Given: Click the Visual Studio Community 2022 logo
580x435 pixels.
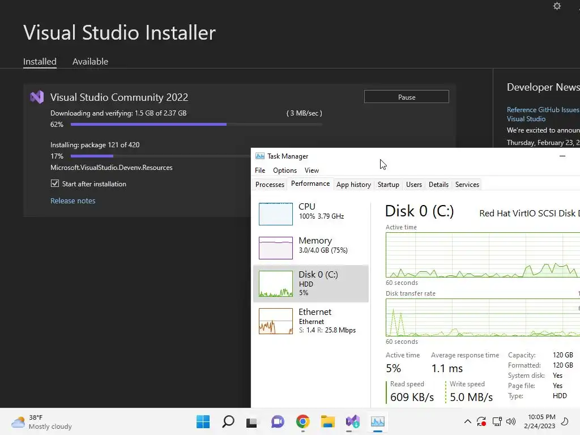Looking at the screenshot, I should pyautogui.click(x=37, y=97).
